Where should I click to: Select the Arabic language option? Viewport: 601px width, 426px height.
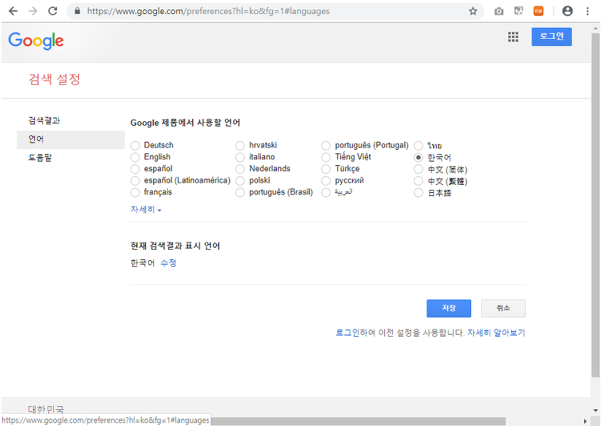[326, 192]
